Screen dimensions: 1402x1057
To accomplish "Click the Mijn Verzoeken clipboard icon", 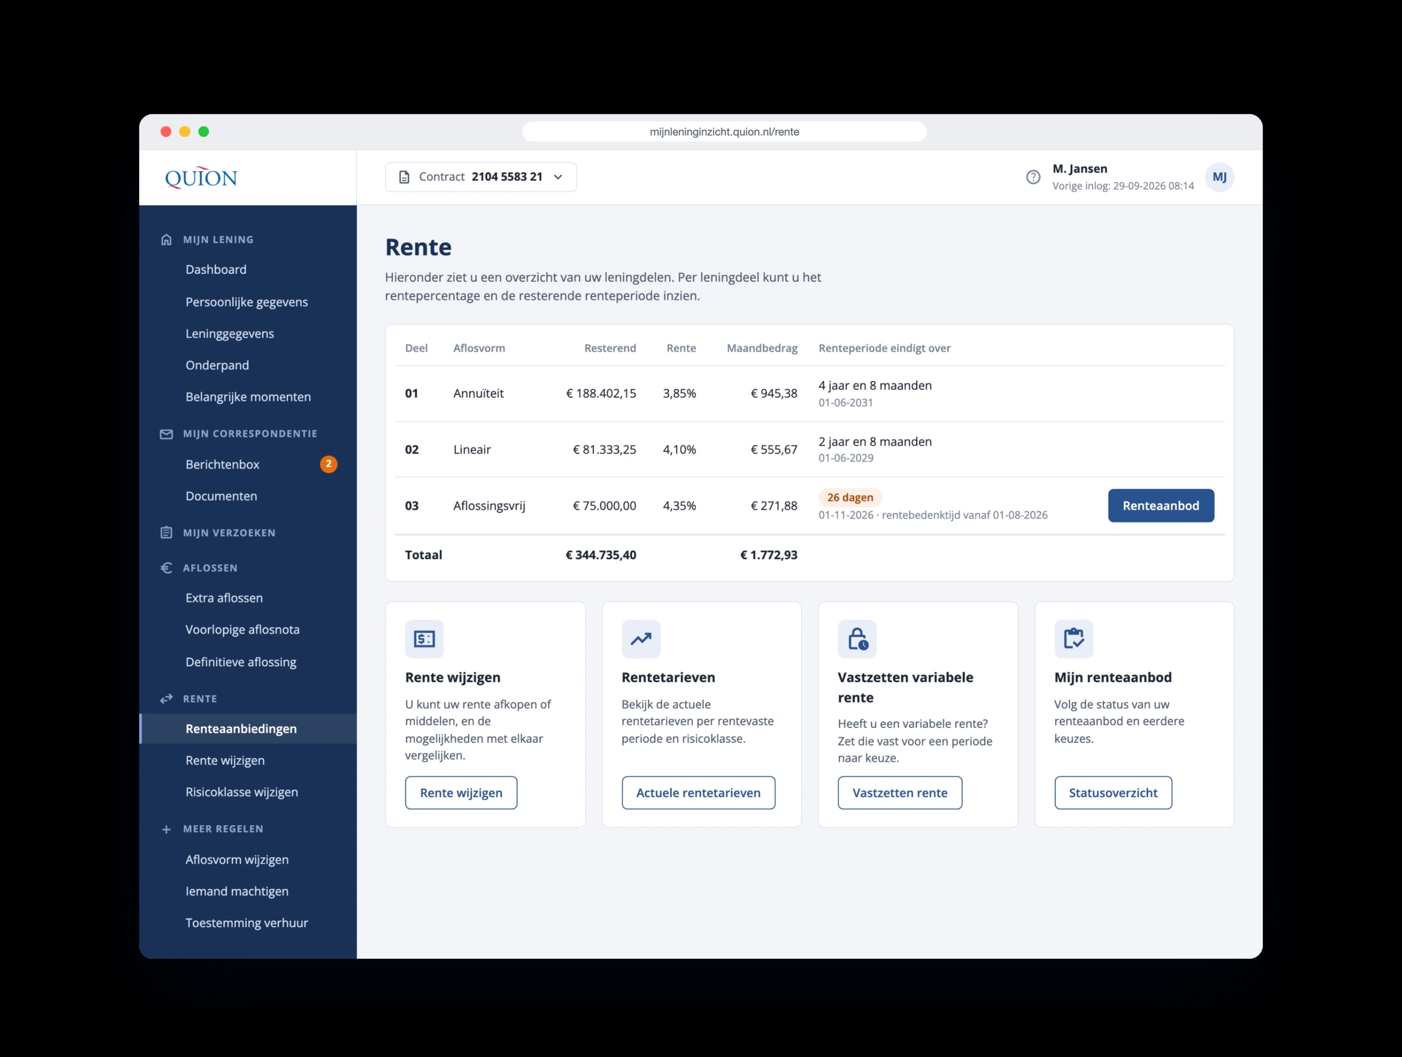I will pos(166,533).
